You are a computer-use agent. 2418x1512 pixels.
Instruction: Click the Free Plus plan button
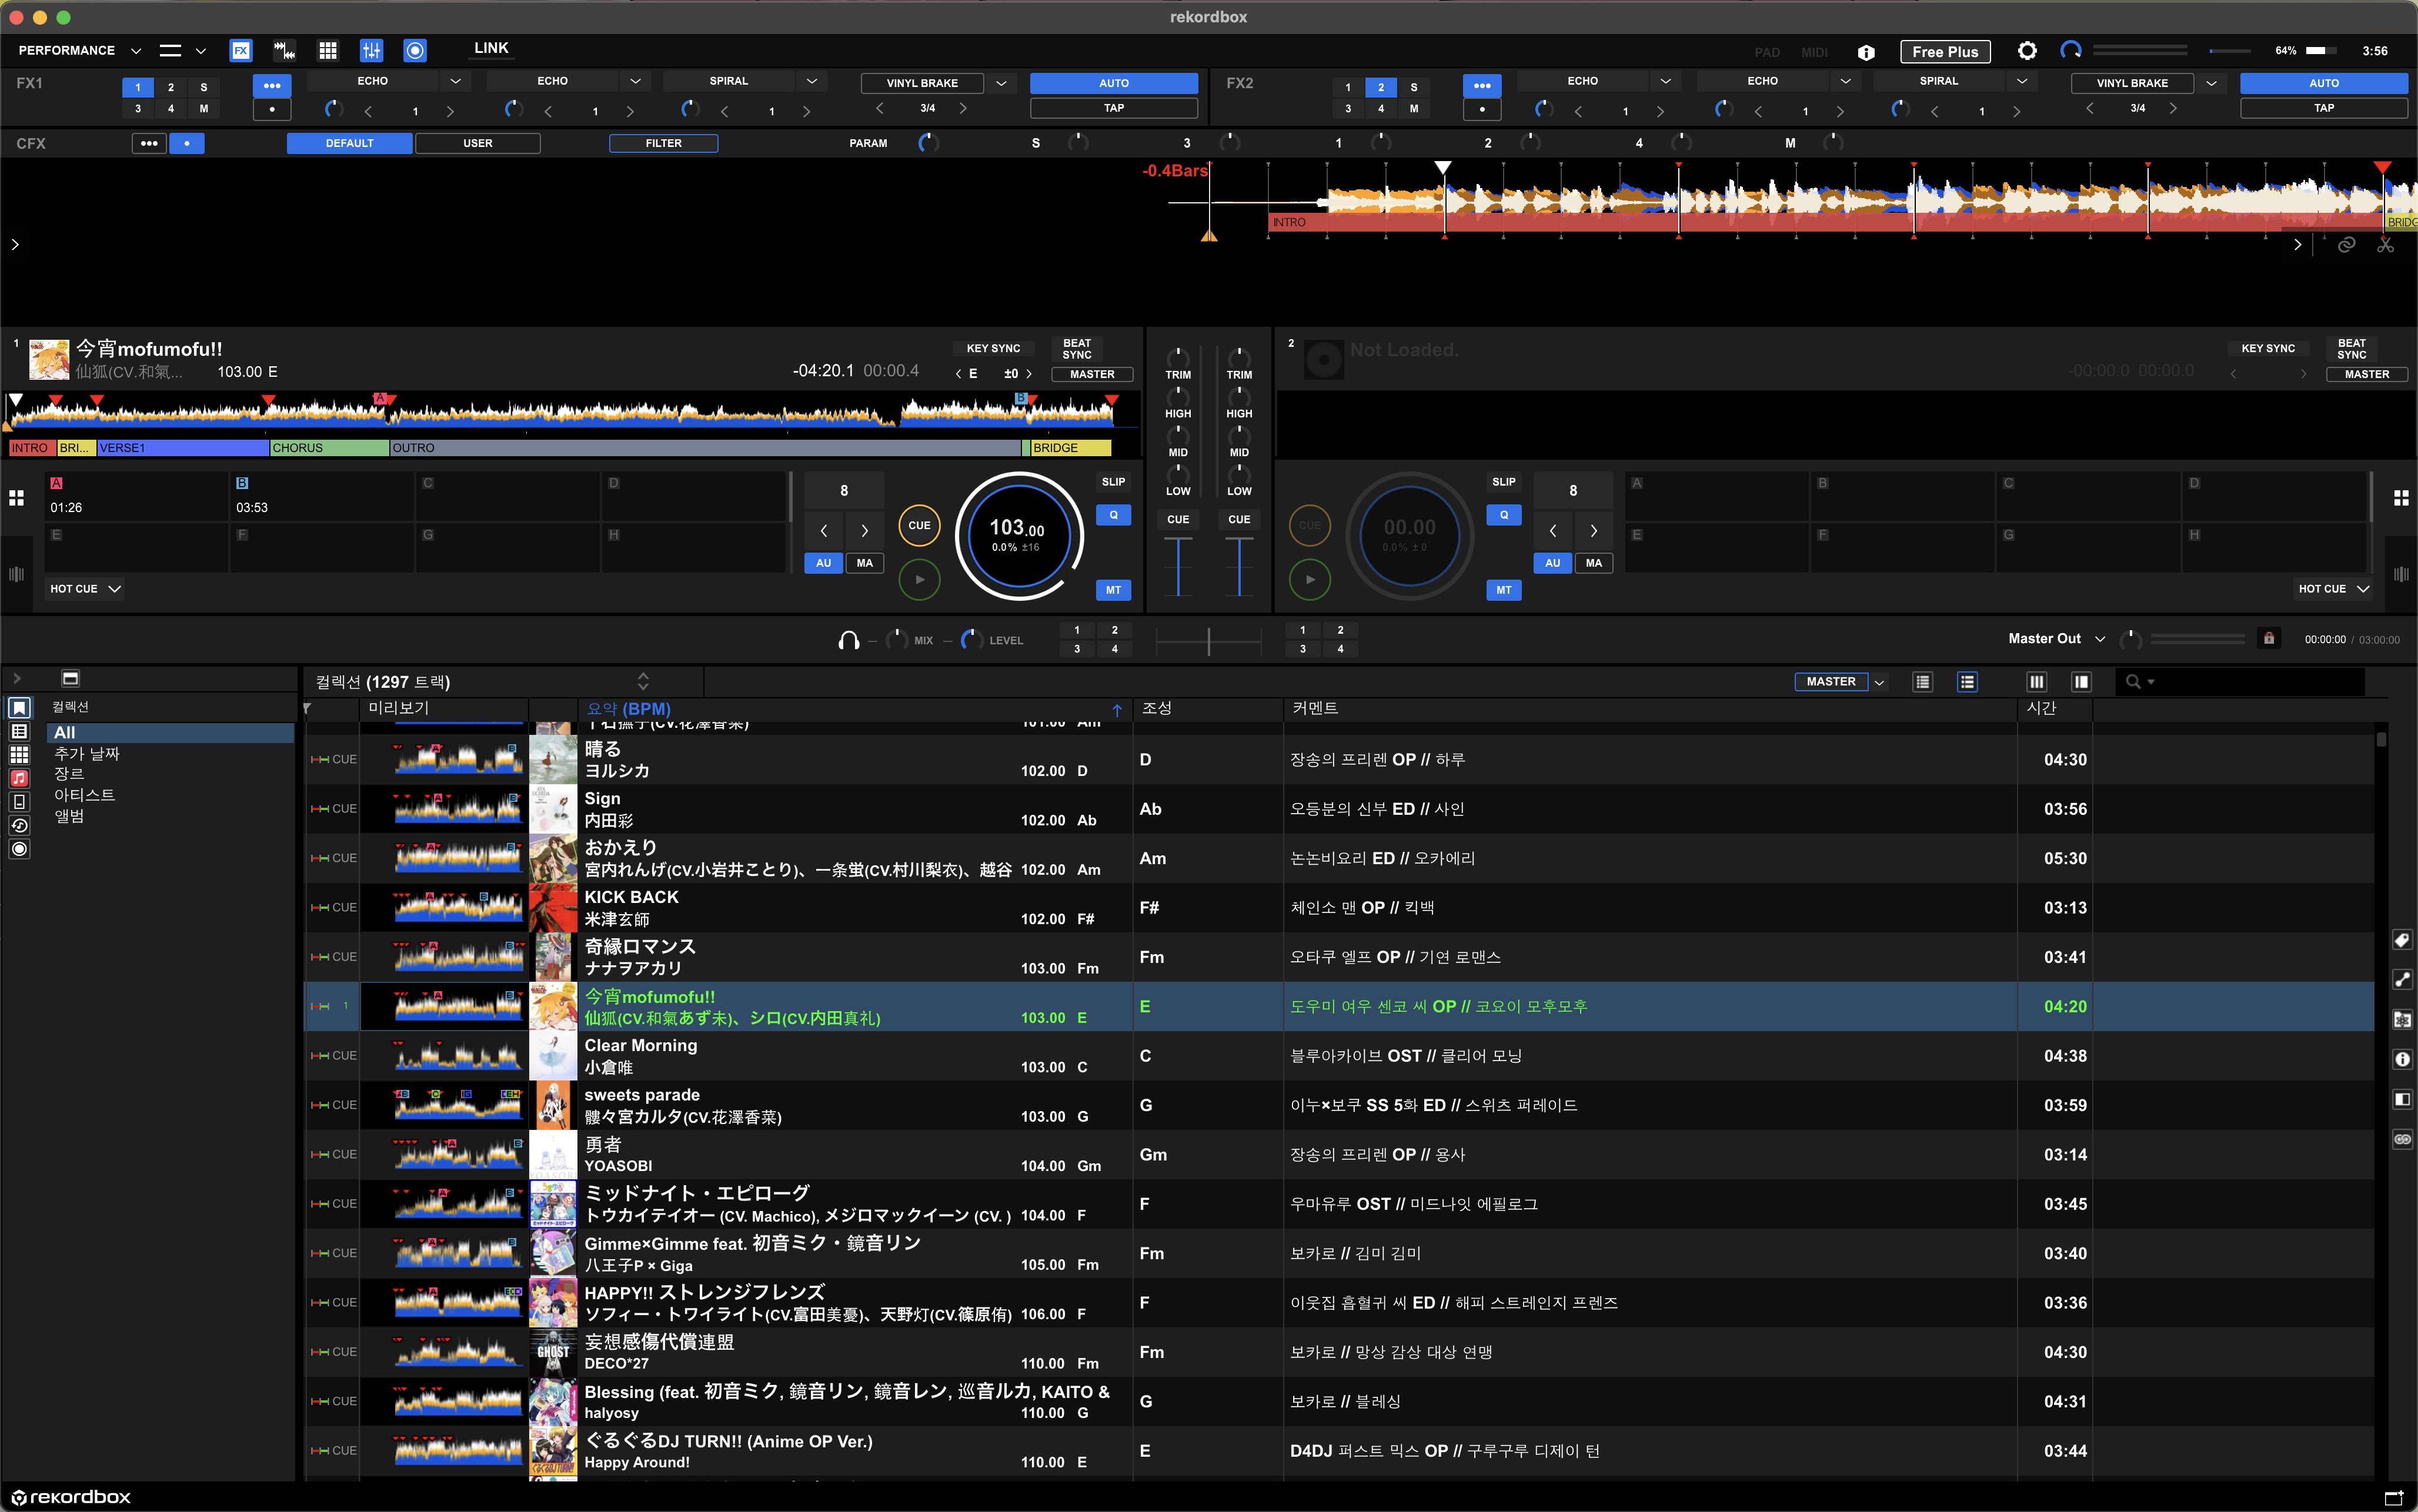[1944, 51]
